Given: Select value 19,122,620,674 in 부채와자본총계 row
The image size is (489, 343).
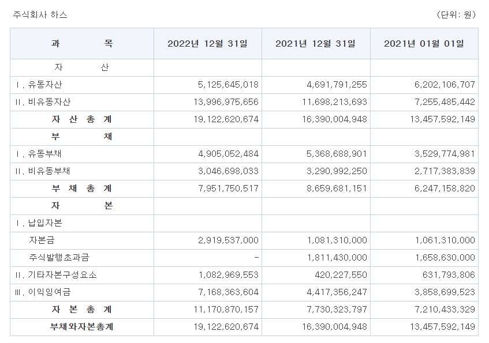Looking at the screenshot, I should (226, 327).
